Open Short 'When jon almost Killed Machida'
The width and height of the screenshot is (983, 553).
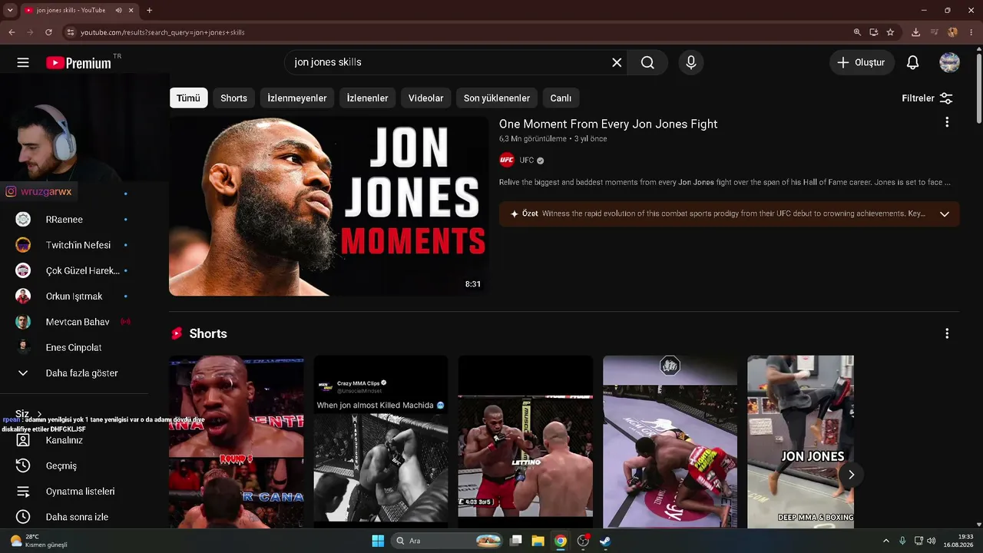click(x=381, y=442)
